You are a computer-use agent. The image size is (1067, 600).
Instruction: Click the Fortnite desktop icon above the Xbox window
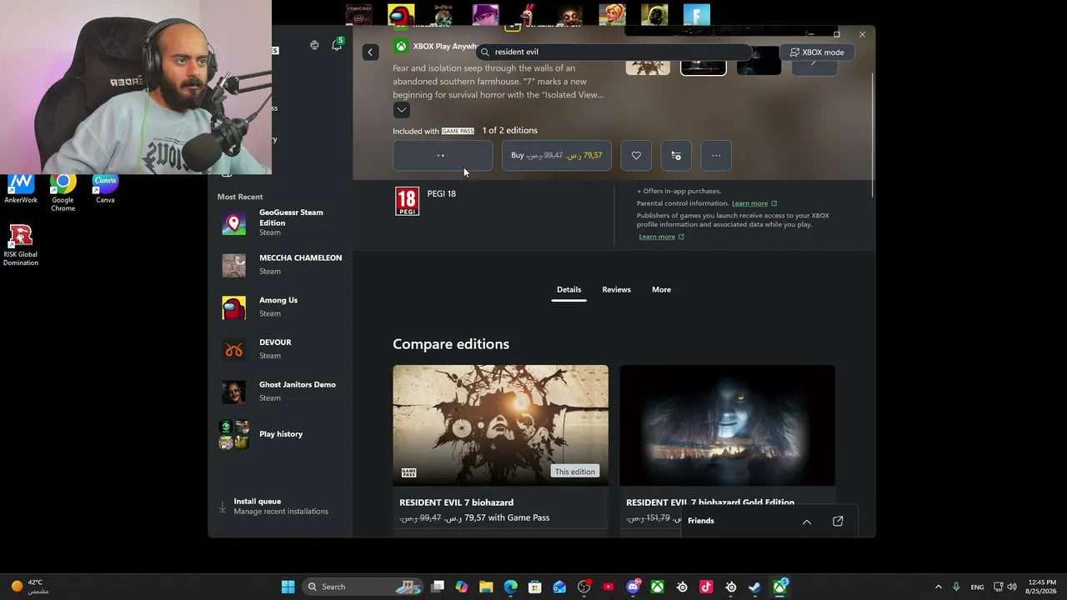click(x=697, y=15)
